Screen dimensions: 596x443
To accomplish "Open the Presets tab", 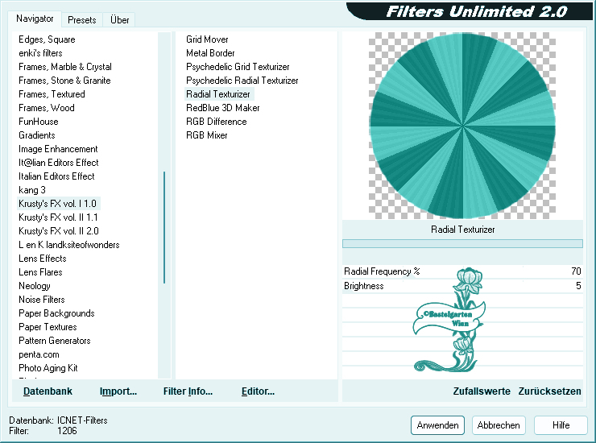I will pyautogui.click(x=81, y=20).
